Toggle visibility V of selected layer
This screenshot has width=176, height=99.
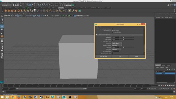click(157, 73)
